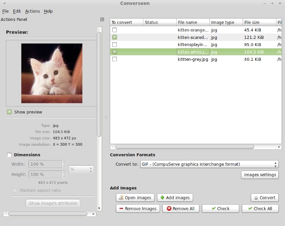Click the red Remove All button
Viewport: 285px width, 226px height.
coord(181,208)
